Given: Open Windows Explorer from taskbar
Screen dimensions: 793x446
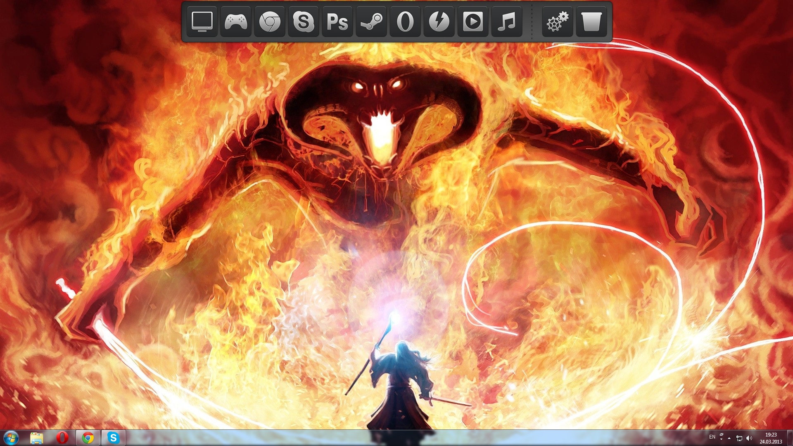Looking at the screenshot, I should tap(37, 438).
